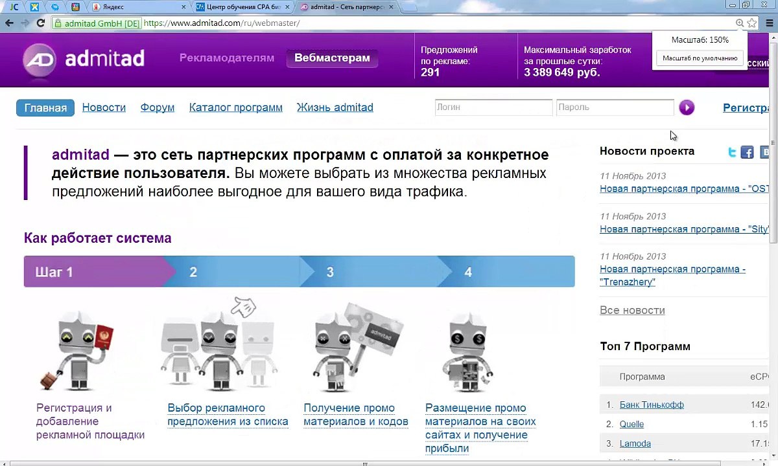The width and height of the screenshot is (778, 466).
Task: Open the Жизнь admitad link
Action: pos(335,107)
